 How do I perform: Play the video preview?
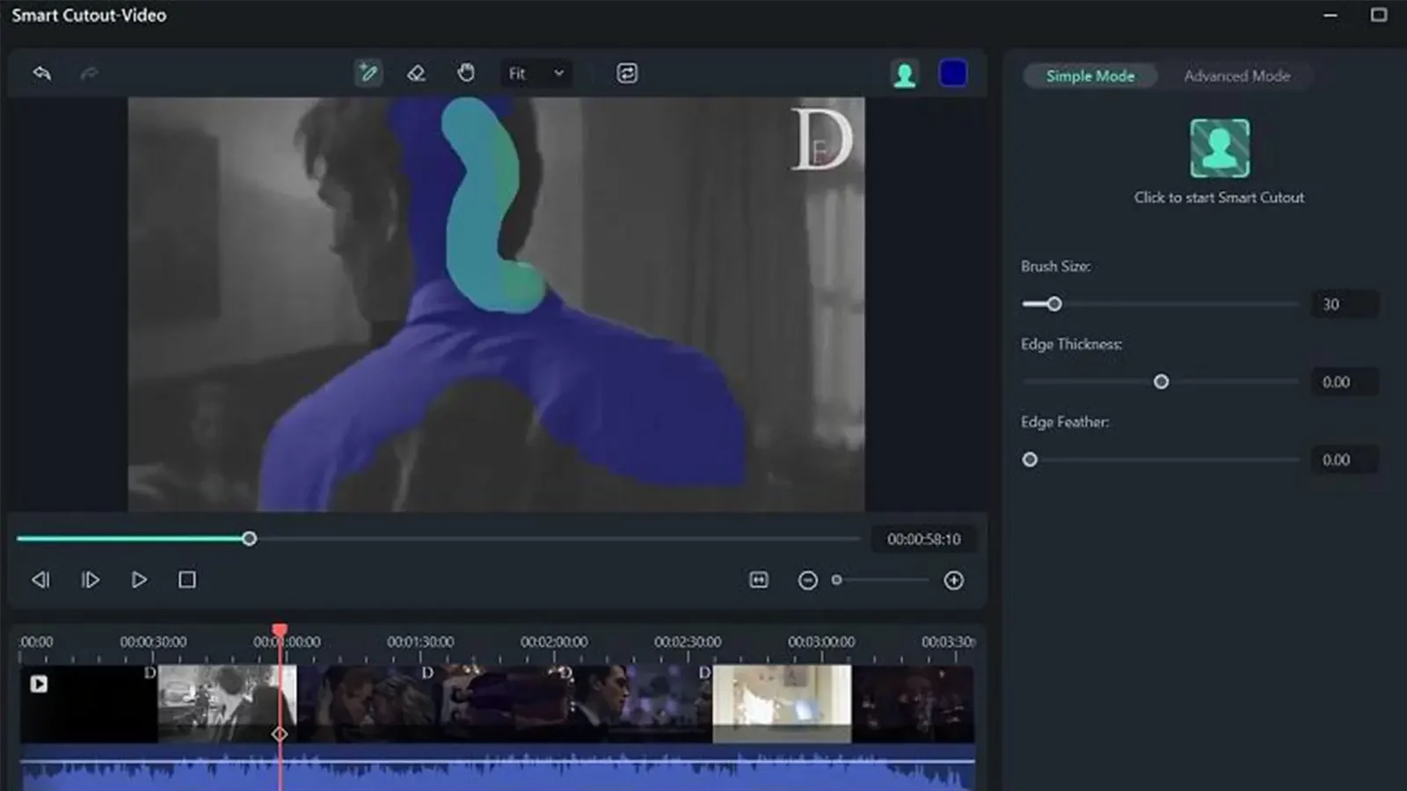(x=139, y=580)
